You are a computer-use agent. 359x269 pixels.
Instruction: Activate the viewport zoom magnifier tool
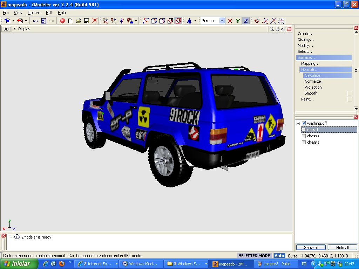tap(272, 29)
